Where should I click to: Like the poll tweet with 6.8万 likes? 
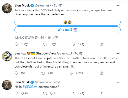(73, 44)
